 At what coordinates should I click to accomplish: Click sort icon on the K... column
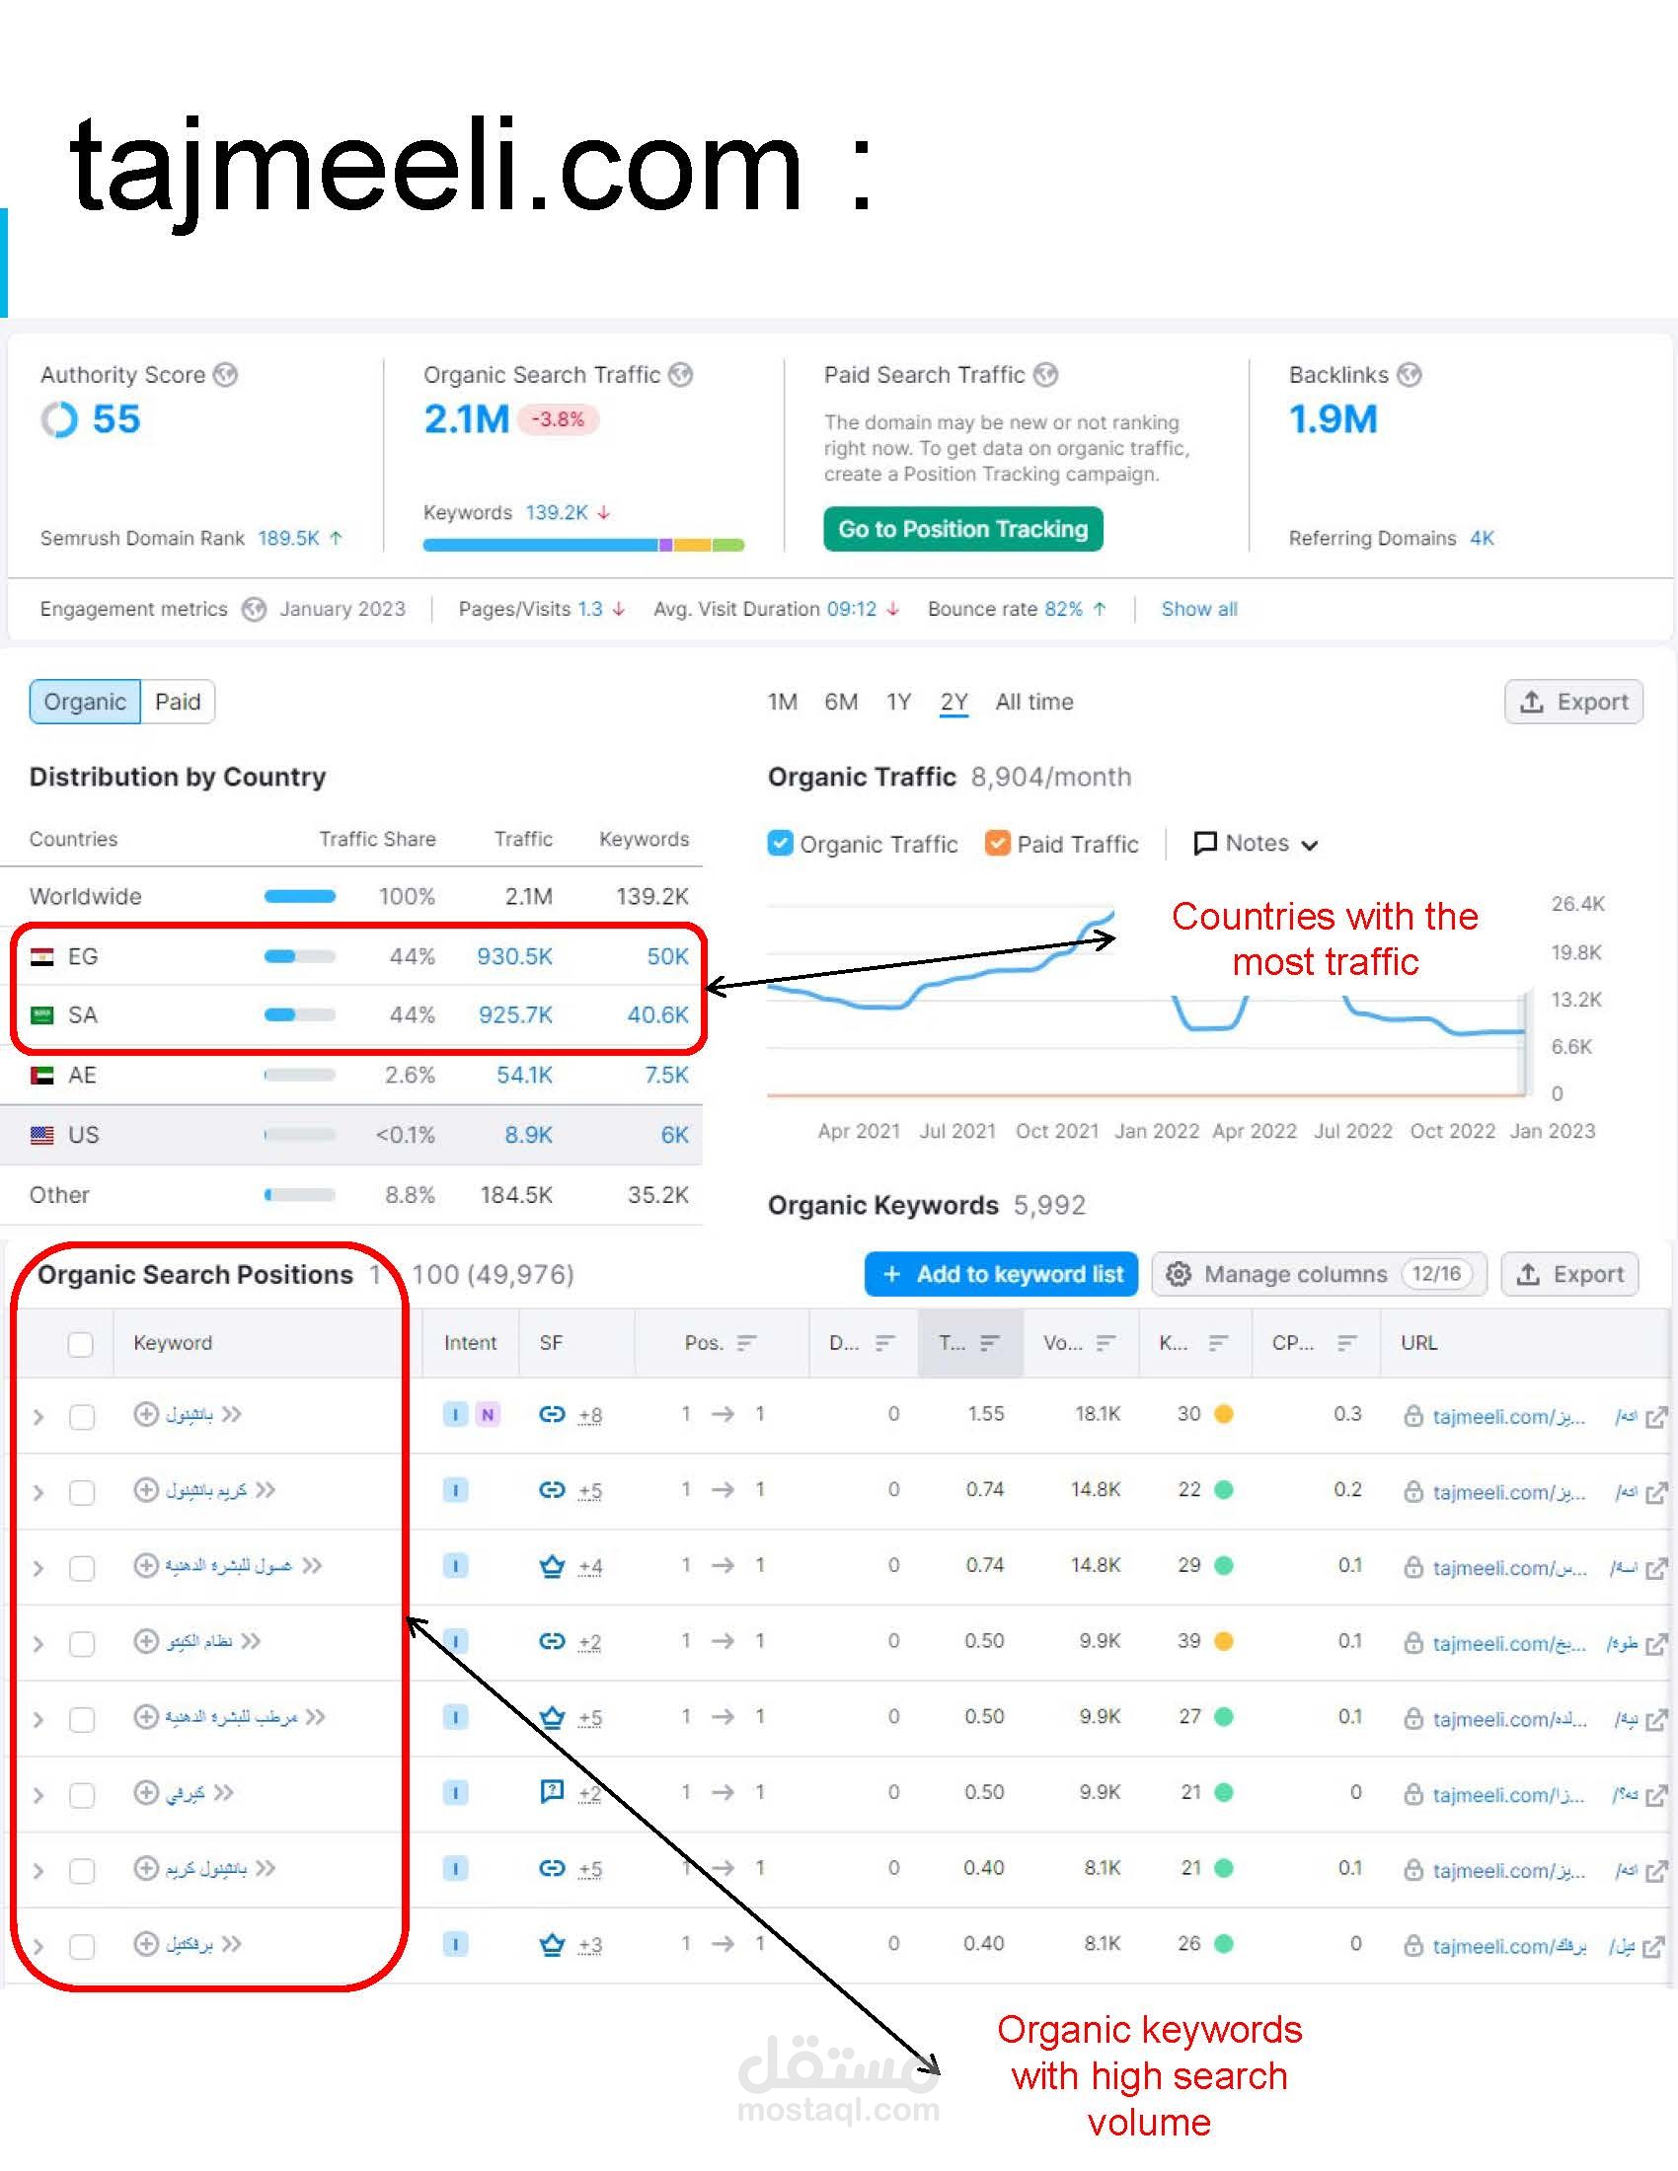click(x=1218, y=1343)
